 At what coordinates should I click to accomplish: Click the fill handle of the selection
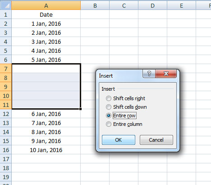click(x=81, y=109)
